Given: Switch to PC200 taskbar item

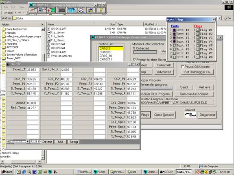Looking at the screenshot, I should point(101,172).
